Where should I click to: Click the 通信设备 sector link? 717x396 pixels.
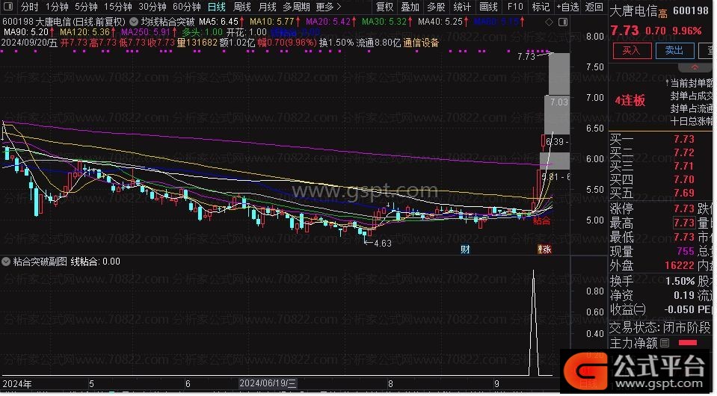point(421,43)
